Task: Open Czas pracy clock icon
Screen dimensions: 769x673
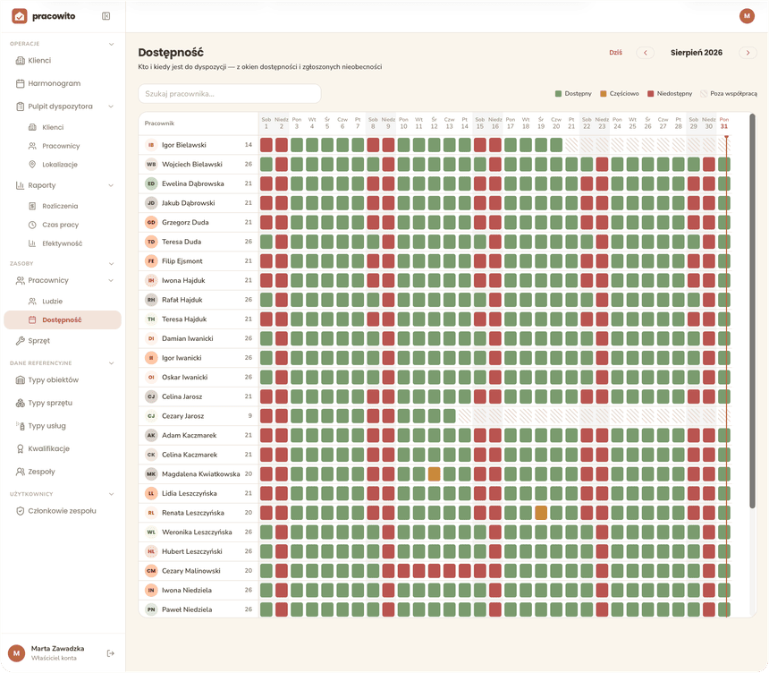Action: coord(32,225)
